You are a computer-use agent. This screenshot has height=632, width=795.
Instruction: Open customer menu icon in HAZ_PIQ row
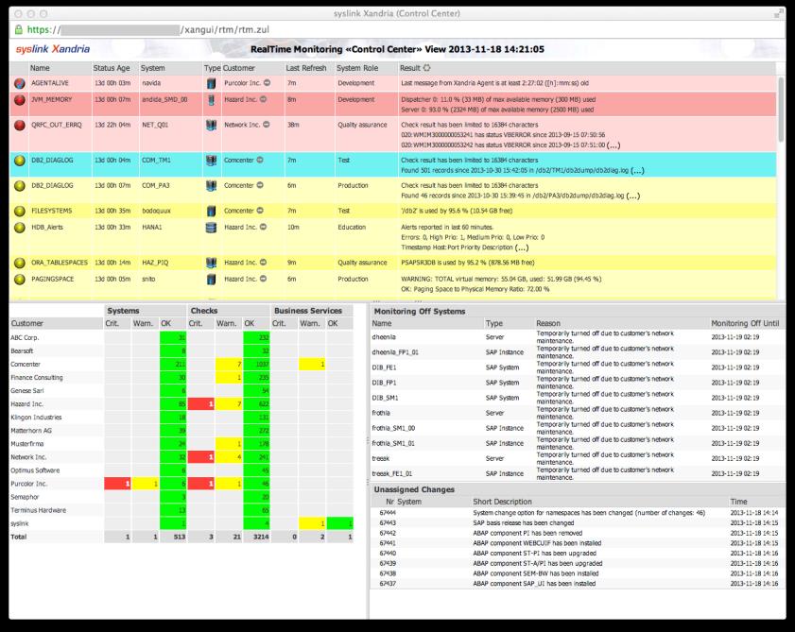click(x=263, y=262)
